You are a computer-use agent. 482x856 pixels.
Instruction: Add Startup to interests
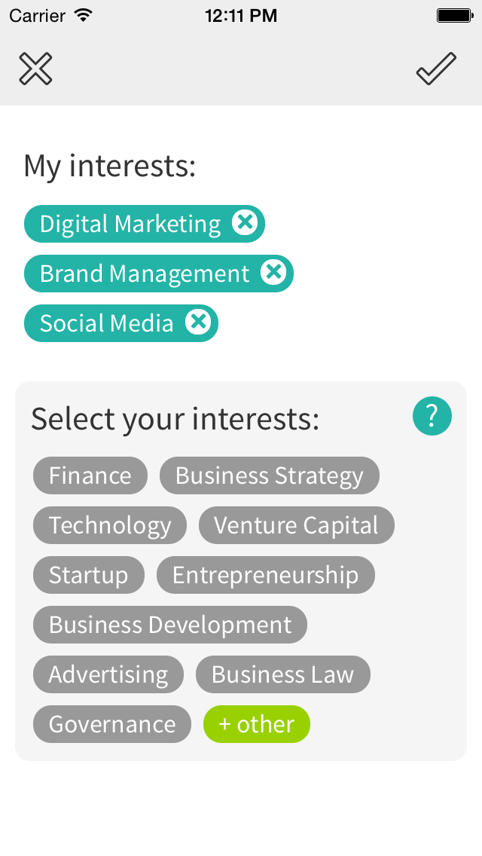[x=88, y=575]
